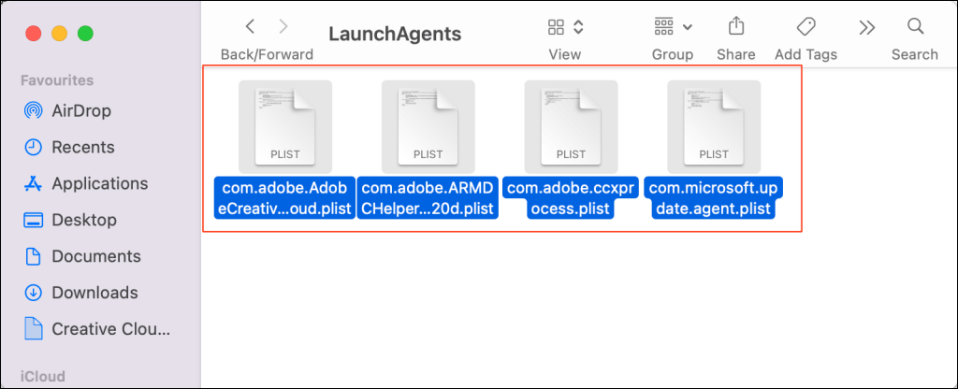Open Search with magnifying glass icon
958x389 pixels.
pos(915,27)
